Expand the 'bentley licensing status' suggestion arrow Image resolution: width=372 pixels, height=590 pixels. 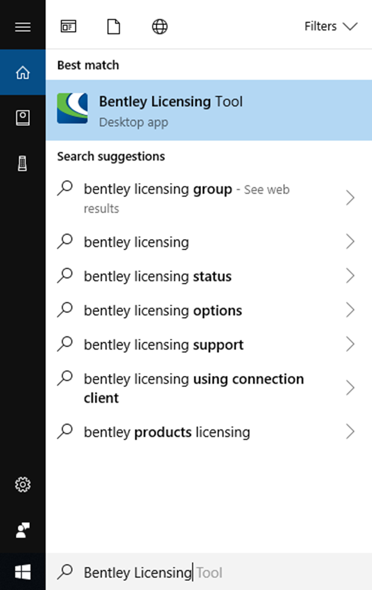click(350, 276)
